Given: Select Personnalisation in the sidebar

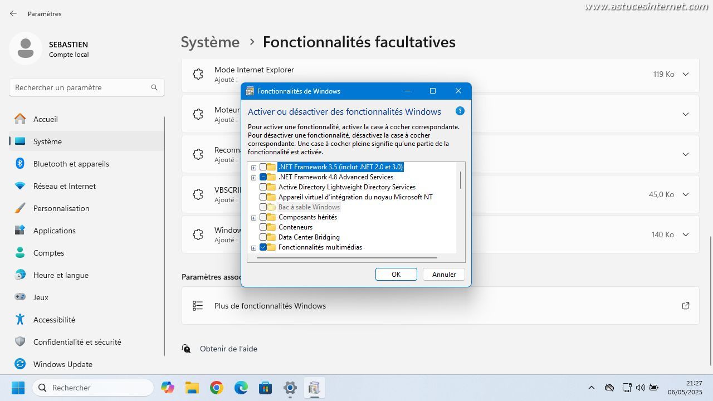Looking at the screenshot, I should 86,208.
